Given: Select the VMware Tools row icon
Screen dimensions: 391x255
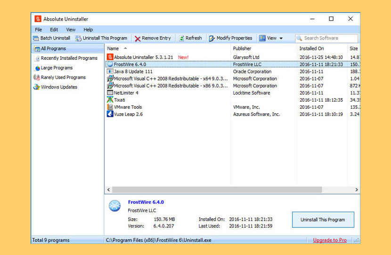Looking at the screenshot, I should point(110,107).
